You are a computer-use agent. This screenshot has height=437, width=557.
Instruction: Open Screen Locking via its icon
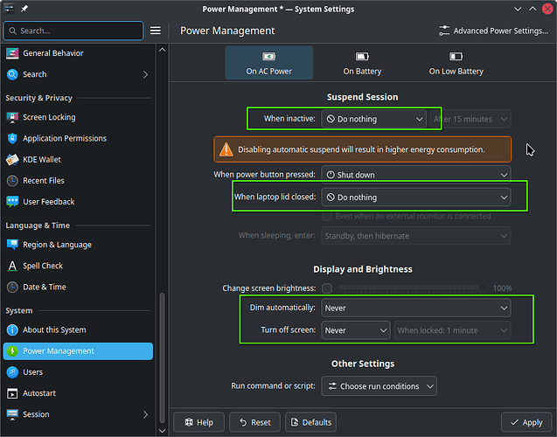pyautogui.click(x=12, y=117)
